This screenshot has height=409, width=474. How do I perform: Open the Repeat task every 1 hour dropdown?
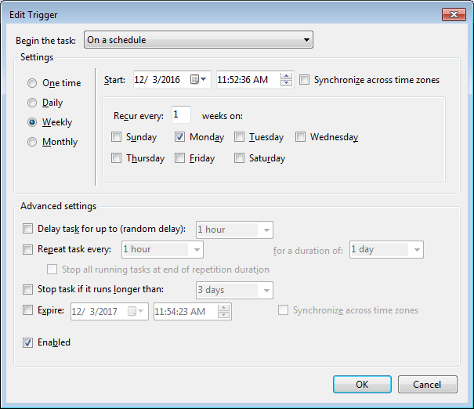[x=162, y=249]
